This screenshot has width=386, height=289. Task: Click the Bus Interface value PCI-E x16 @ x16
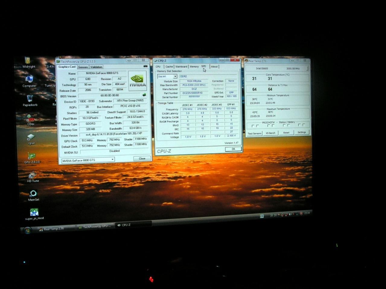coord(130,106)
